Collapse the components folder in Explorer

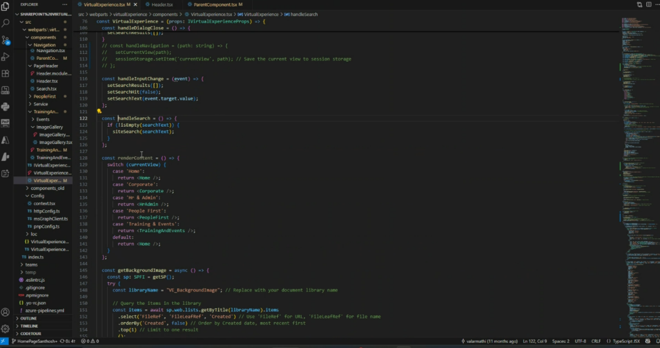43,37
